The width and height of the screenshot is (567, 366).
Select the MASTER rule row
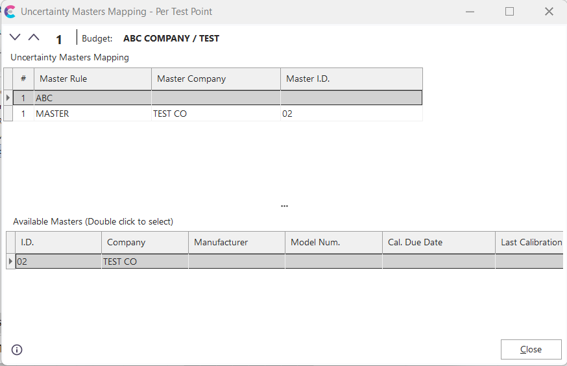pos(91,114)
